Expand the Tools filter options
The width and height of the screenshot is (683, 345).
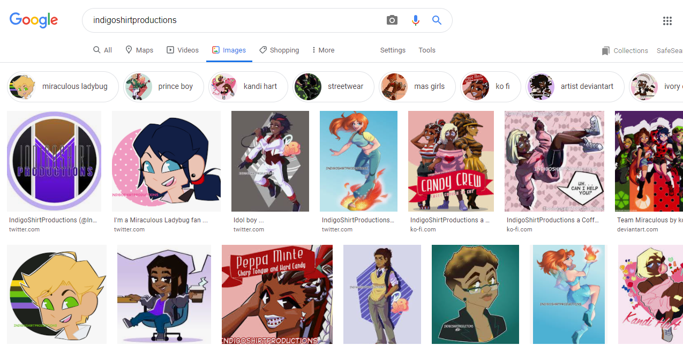(x=427, y=50)
